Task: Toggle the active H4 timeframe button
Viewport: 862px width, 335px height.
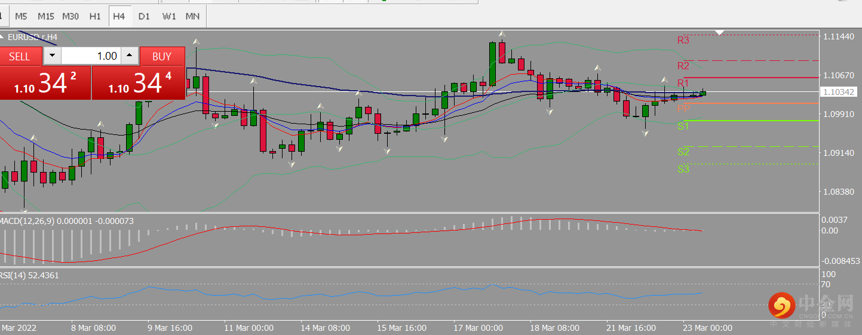Action: pos(119,16)
